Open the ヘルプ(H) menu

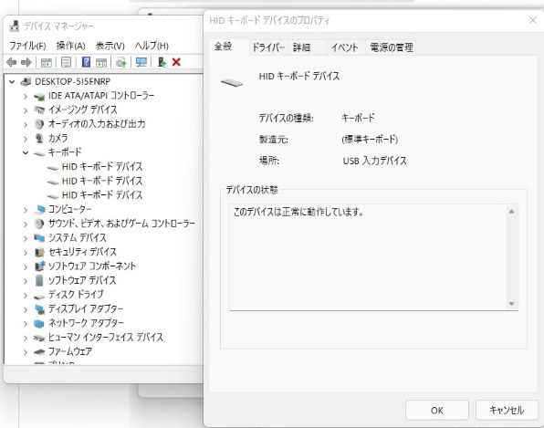click(152, 46)
